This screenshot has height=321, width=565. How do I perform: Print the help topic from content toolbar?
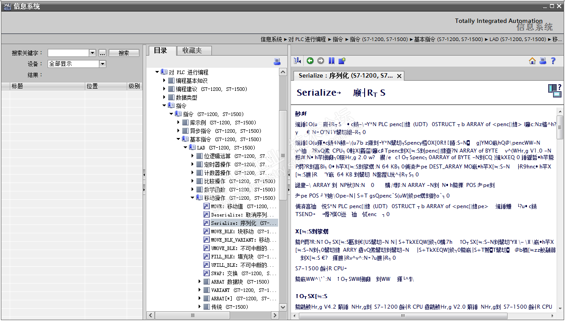543,61
